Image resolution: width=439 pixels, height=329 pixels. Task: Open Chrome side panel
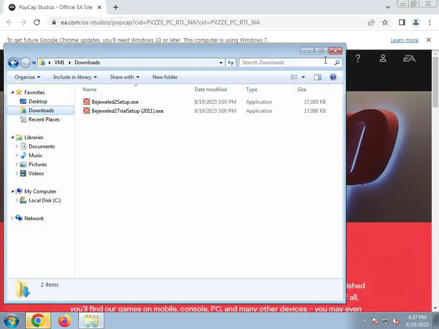402,22
